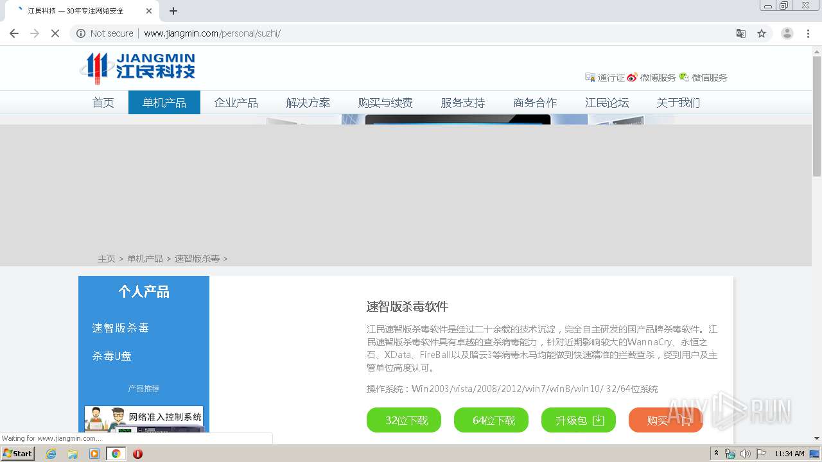Go to 首页 in the navigation bar
The image size is (822, 462).
(x=103, y=103)
